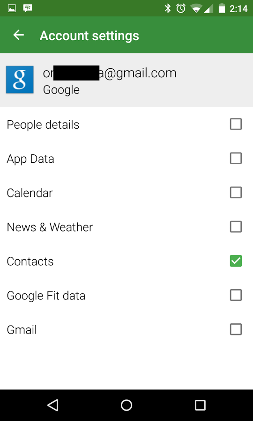Enable the People details checkbox
The height and width of the screenshot is (421, 253).
(x=236, y=124)
